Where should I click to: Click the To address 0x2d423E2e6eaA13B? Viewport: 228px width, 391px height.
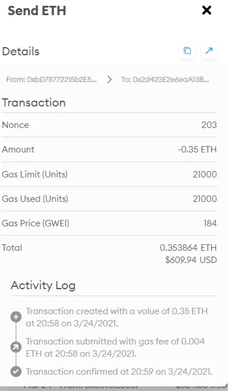pos(165,80)
